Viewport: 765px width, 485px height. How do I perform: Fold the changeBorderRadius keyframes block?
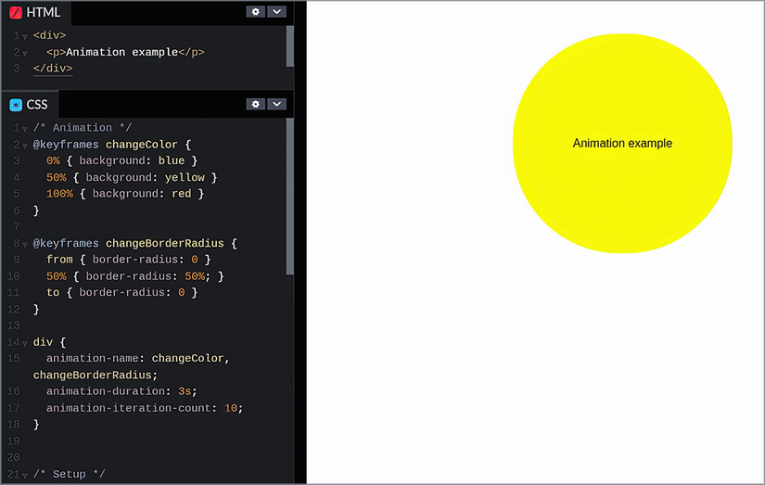tap(25, 245)
